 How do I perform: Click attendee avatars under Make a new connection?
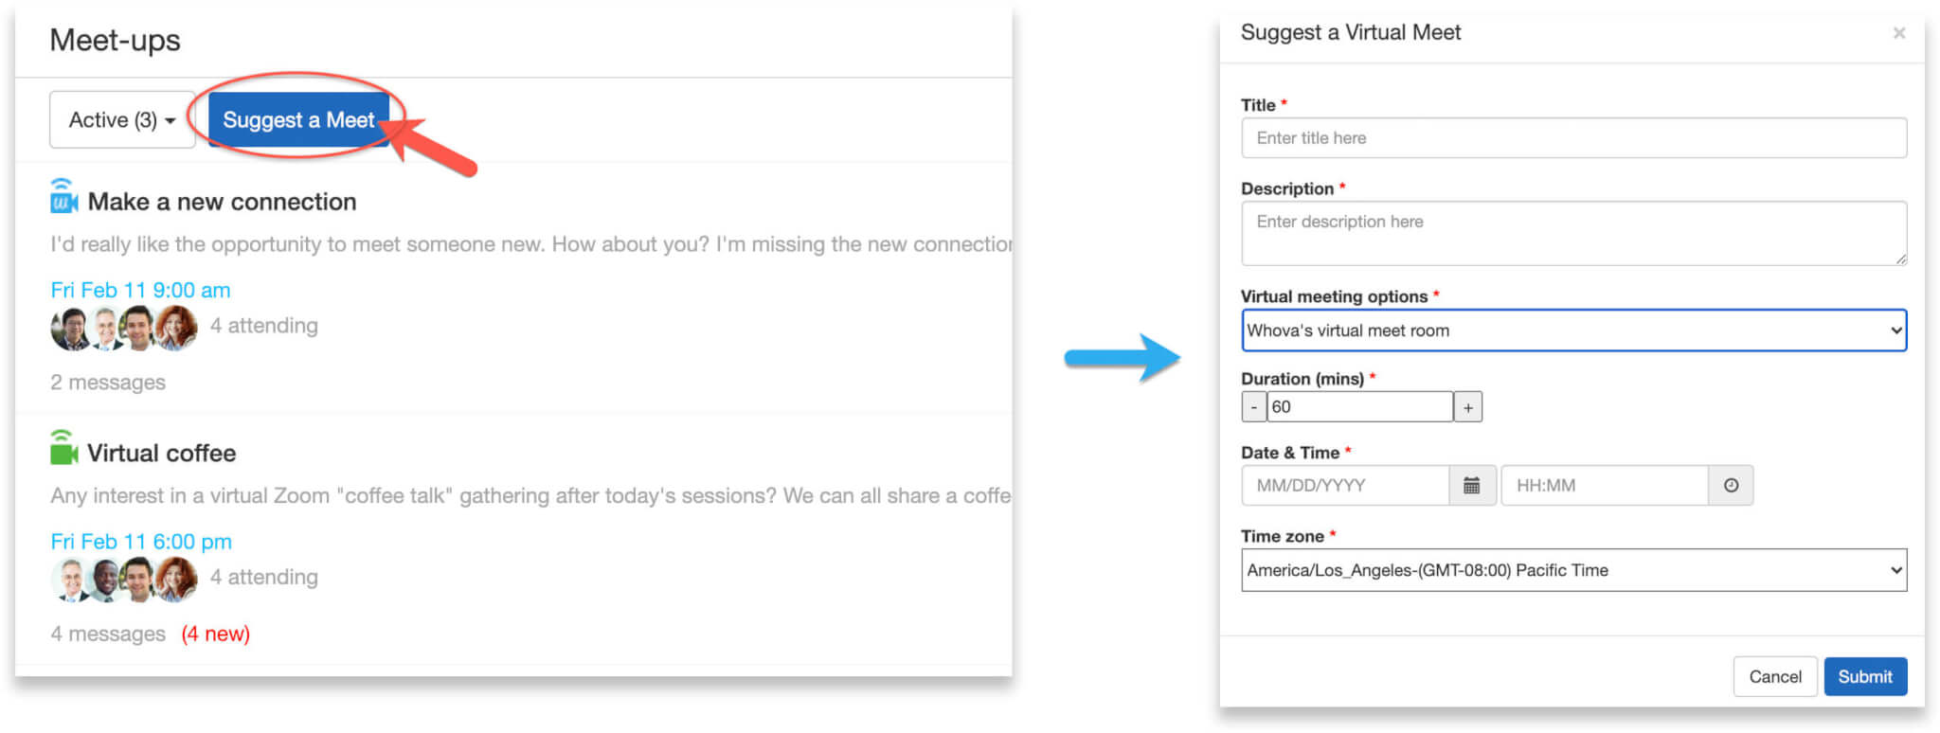pyautogui.click(x=123, y=328)
